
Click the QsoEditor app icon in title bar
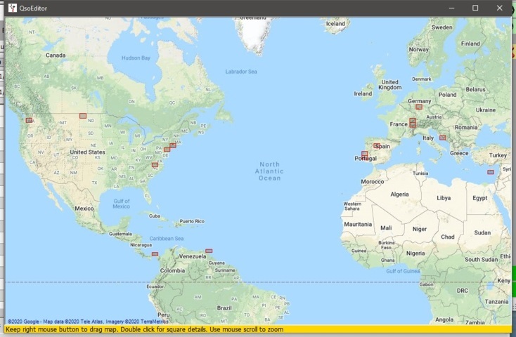tap(12, 8)
